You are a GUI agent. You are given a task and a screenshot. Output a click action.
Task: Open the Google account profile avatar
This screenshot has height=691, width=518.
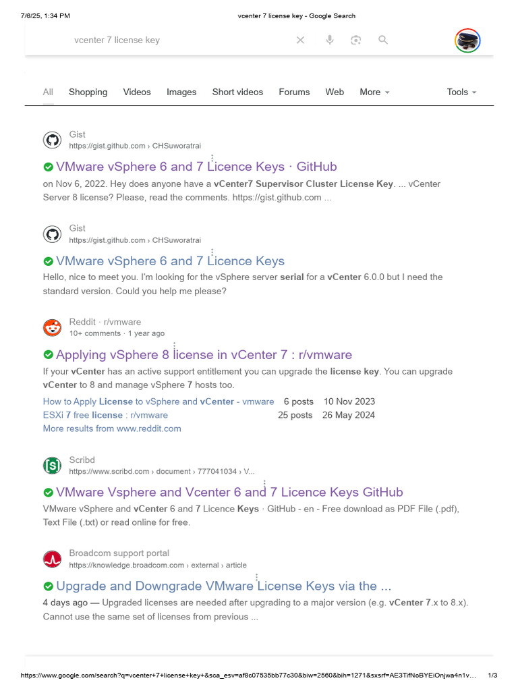click(x=467, y=40)
